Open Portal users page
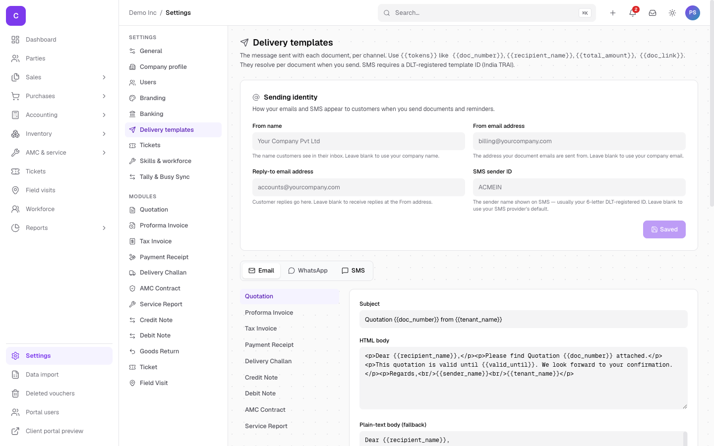This screenshot has height=446, width=714. coord(59,412)
